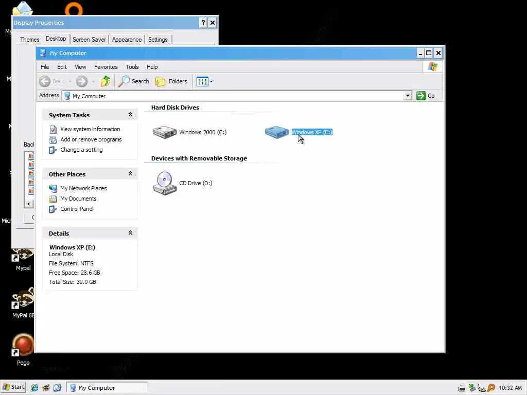Open the Forward history dropdown arrow
This screenshot has height=395, width=527.
pyautogui.click(x=93, y=81)
